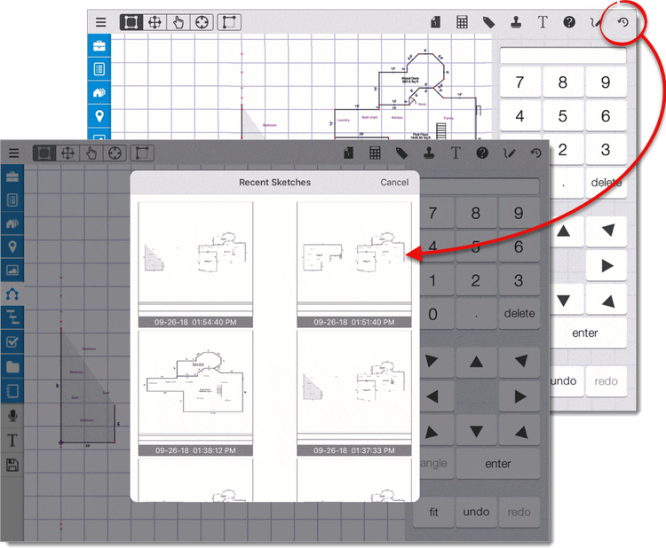
Task: Tap the up arrow key on back window keypad
Action: pos(564,231)
